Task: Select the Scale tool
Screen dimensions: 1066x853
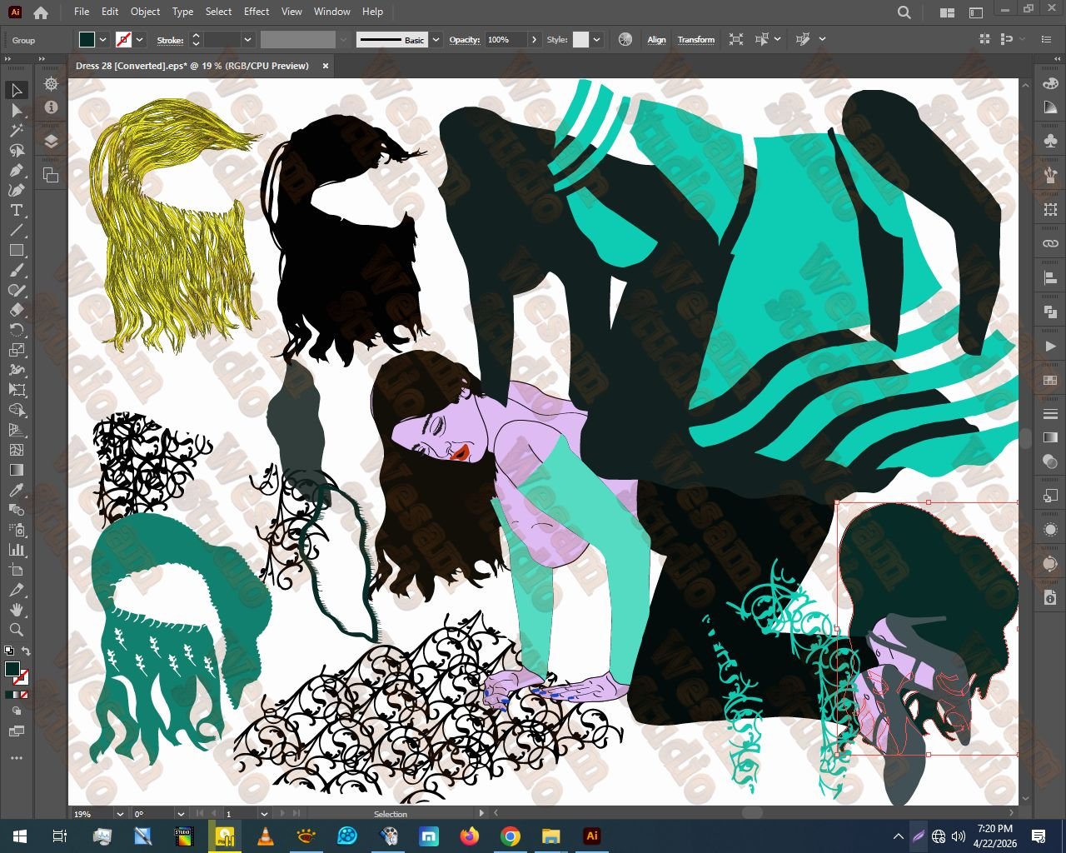Action: [x=17, y=350]
